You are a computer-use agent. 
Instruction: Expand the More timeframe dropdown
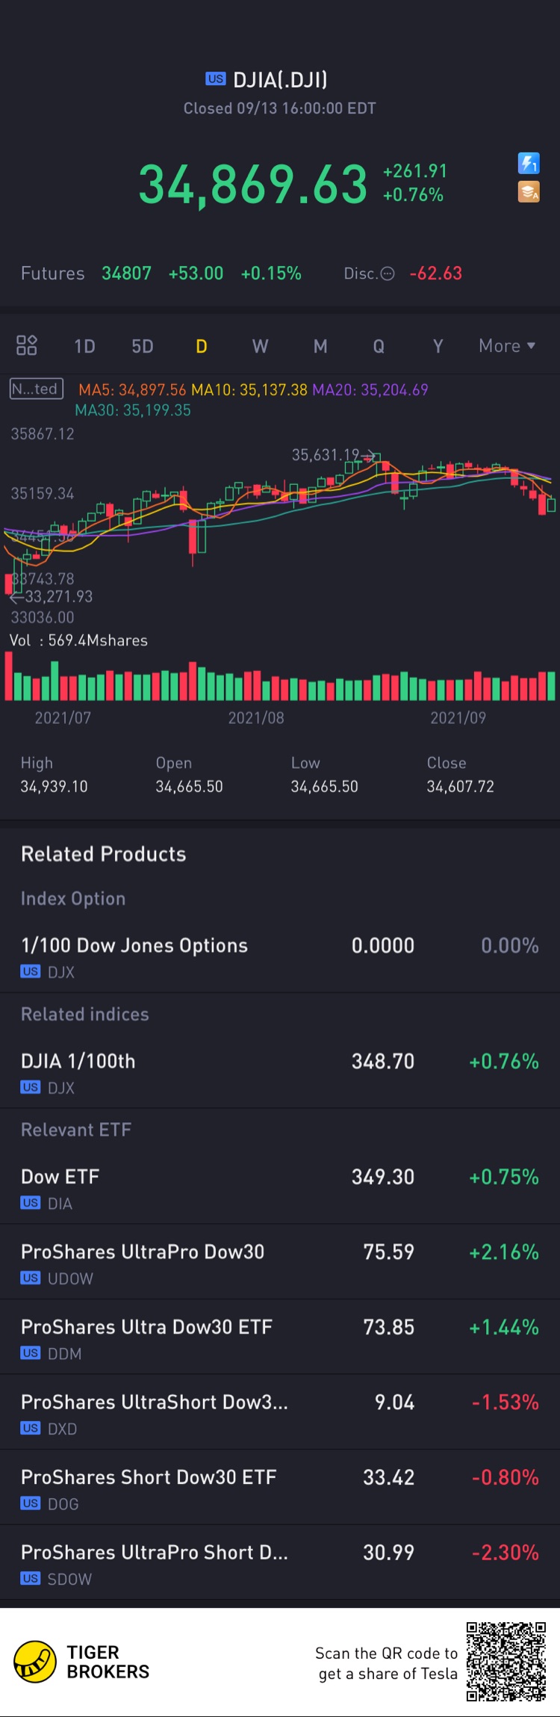(x=507, y=346)
